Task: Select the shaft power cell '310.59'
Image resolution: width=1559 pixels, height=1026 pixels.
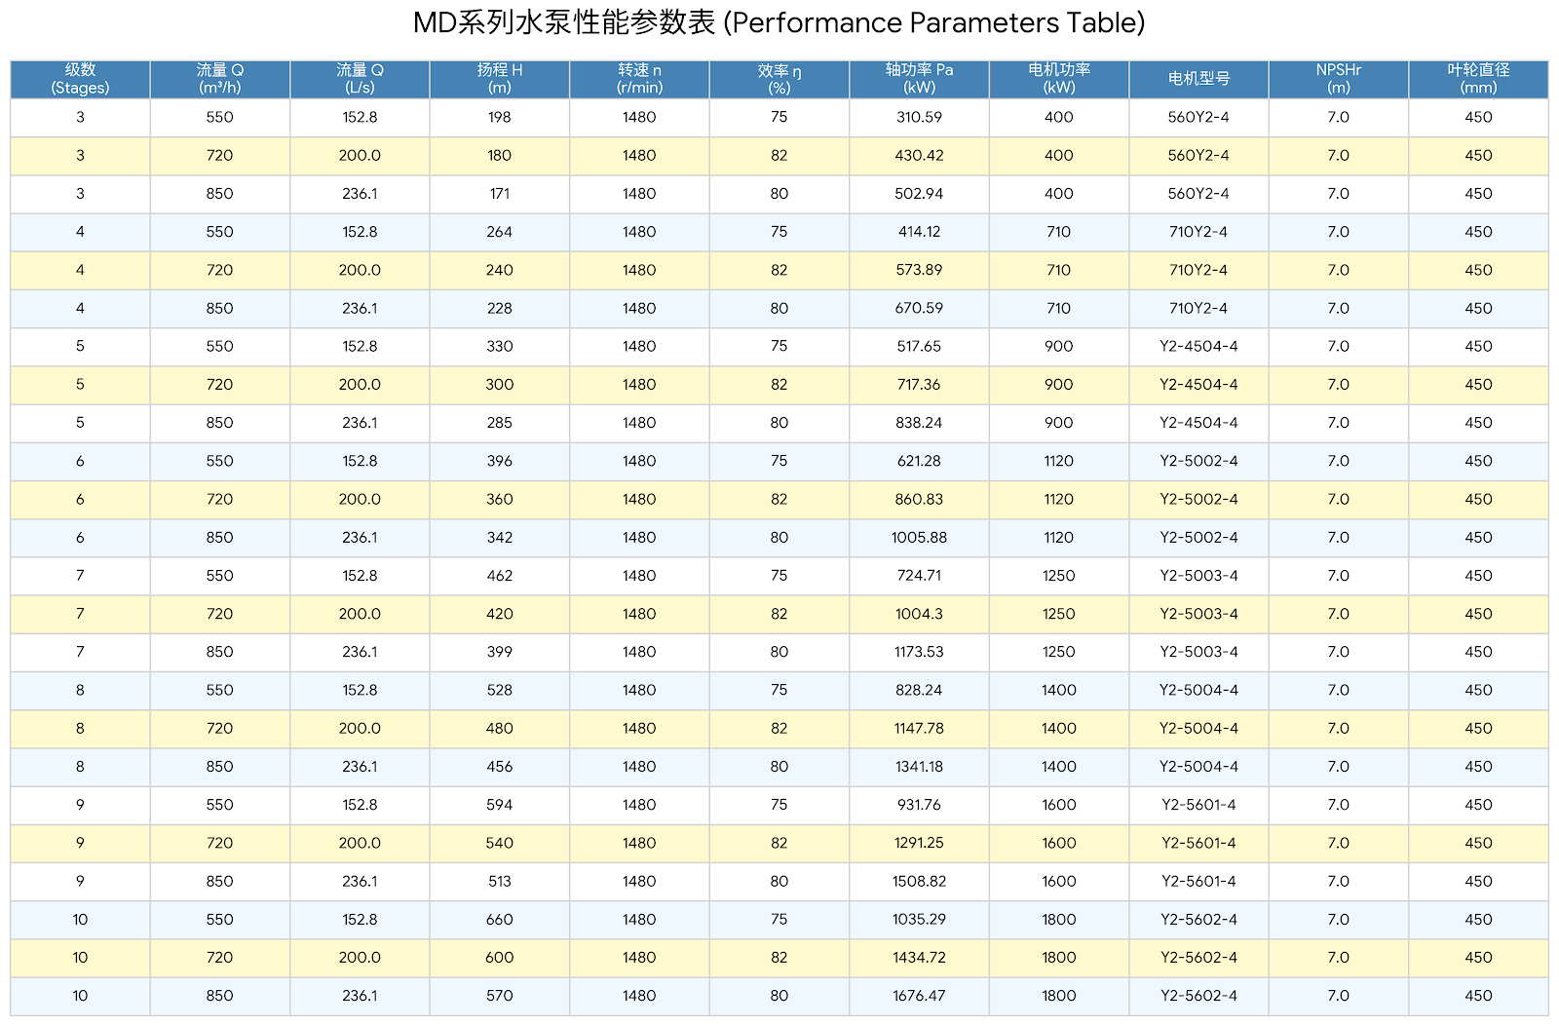Action: [x=919, y=117]
